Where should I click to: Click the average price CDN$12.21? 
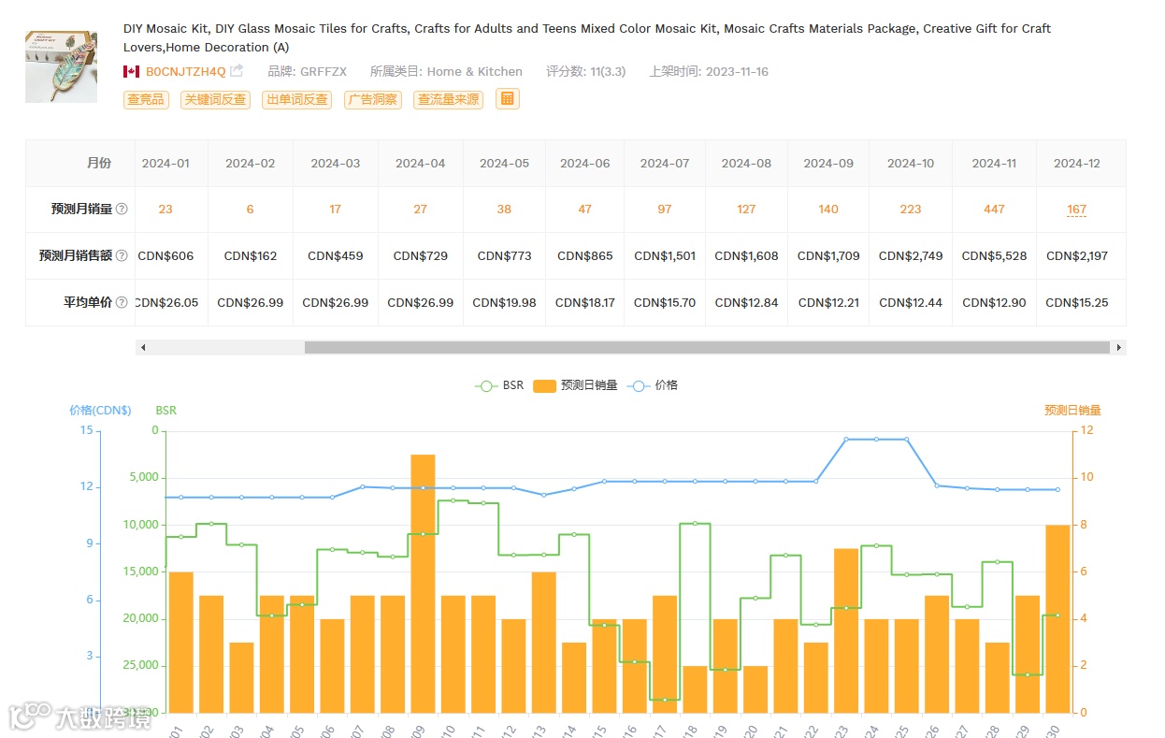[828, 302]
